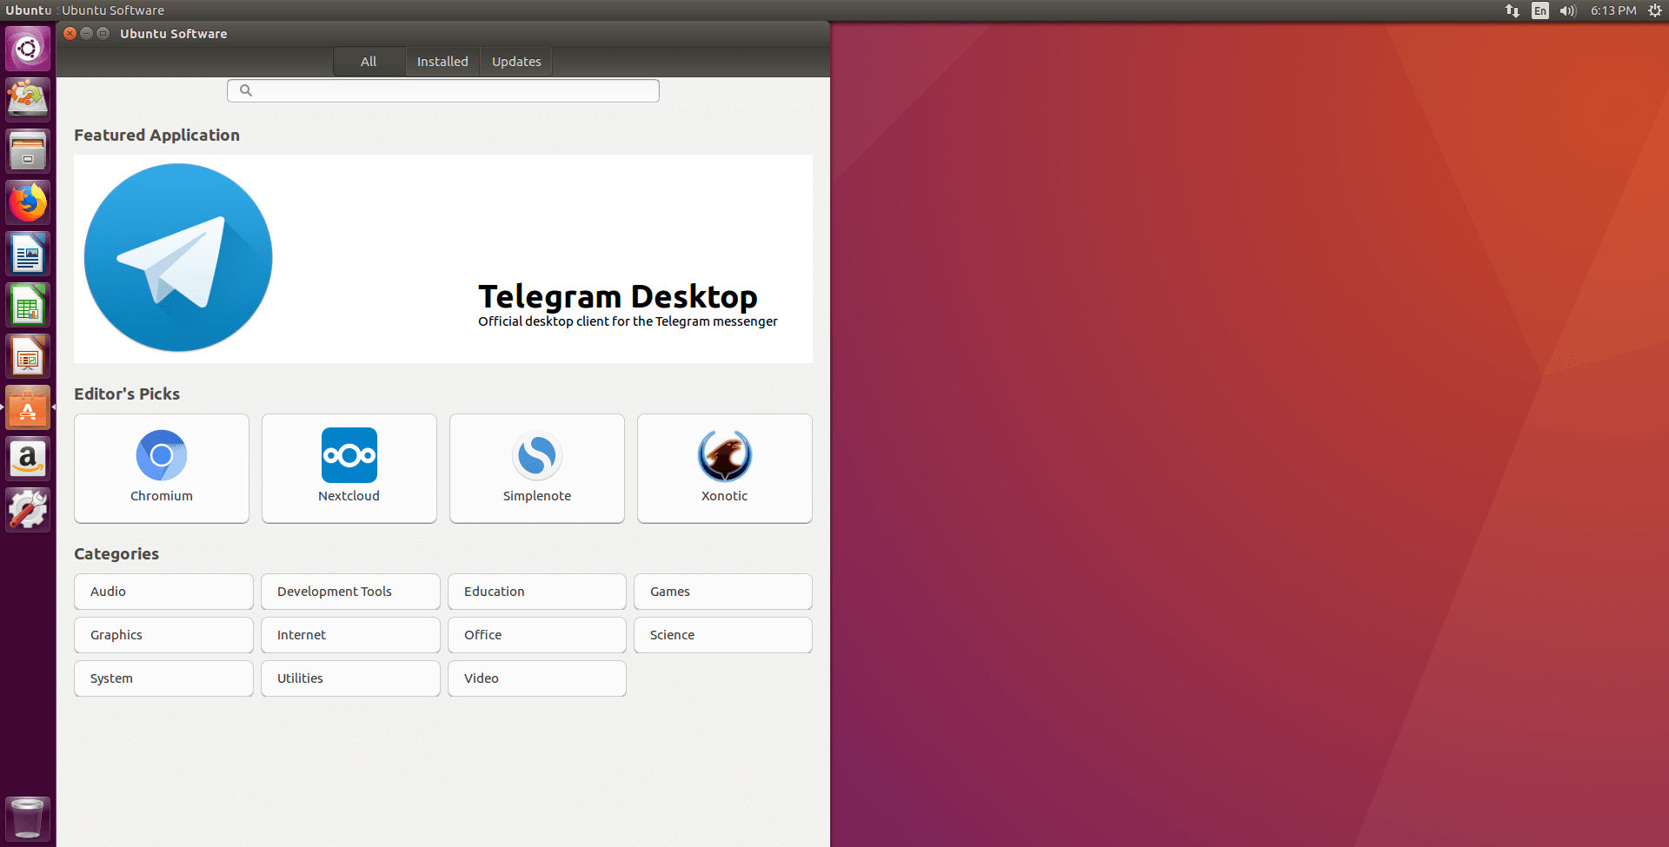Launch the Ubuntu installer icon in launcher
The width and height of the screenshot is (1669, 847).
pos(28,99)
